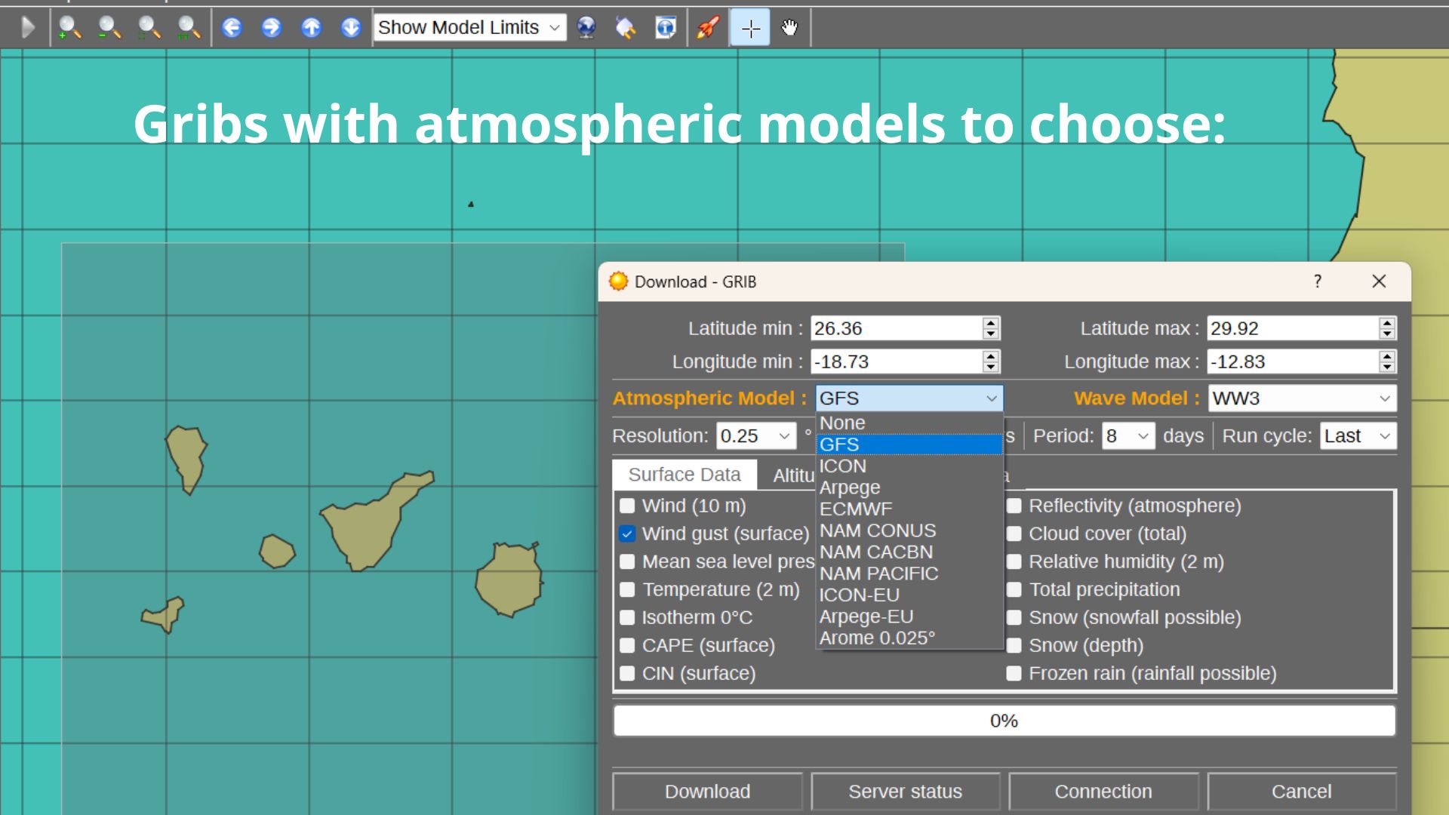This screenshot has height=815, width=1449.
Task: Click the 0% download progress bar
Action: pos(1004,721)
